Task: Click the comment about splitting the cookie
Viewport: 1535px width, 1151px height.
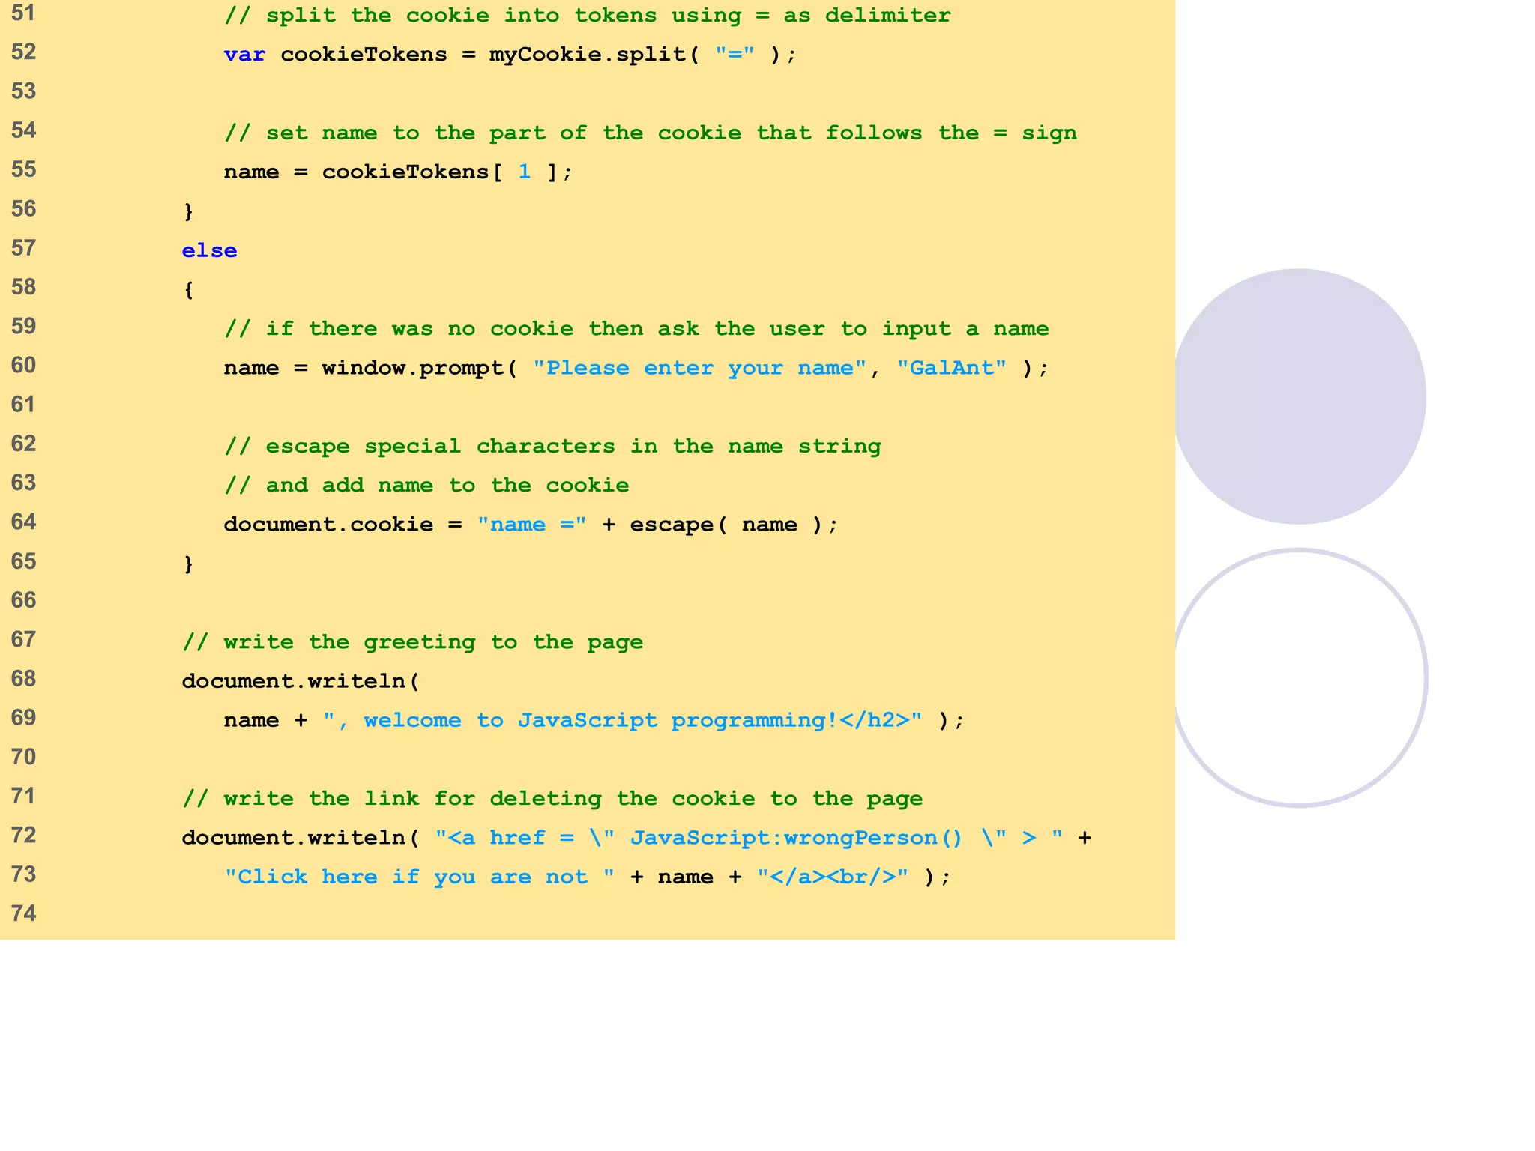Action: pyautogui.click(x=587, y=16)
